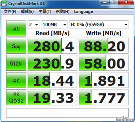Screen dimensions: 135x122
Task: Click the 4K read result 18.44
Action: pos(52,80)
